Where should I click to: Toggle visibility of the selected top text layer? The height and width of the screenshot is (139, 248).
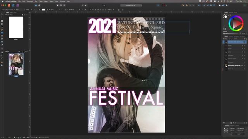[245, 42]
